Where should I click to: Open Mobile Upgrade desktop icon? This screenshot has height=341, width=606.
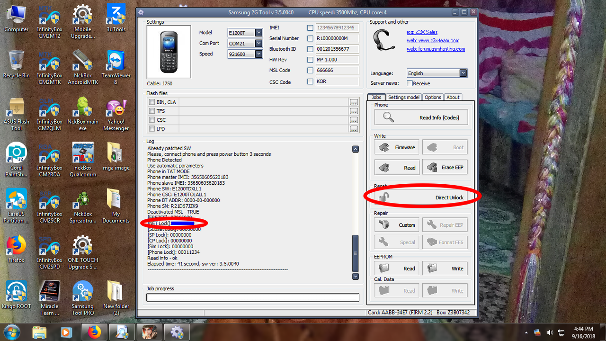(x=83, y=22)
